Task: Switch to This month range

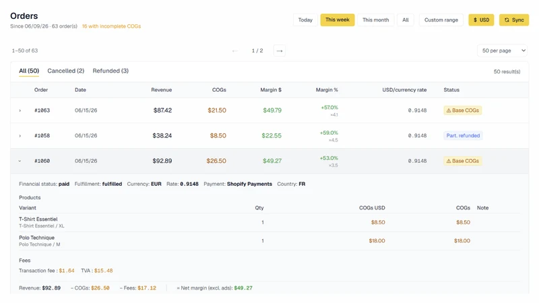Action: (x=375, y=20)
